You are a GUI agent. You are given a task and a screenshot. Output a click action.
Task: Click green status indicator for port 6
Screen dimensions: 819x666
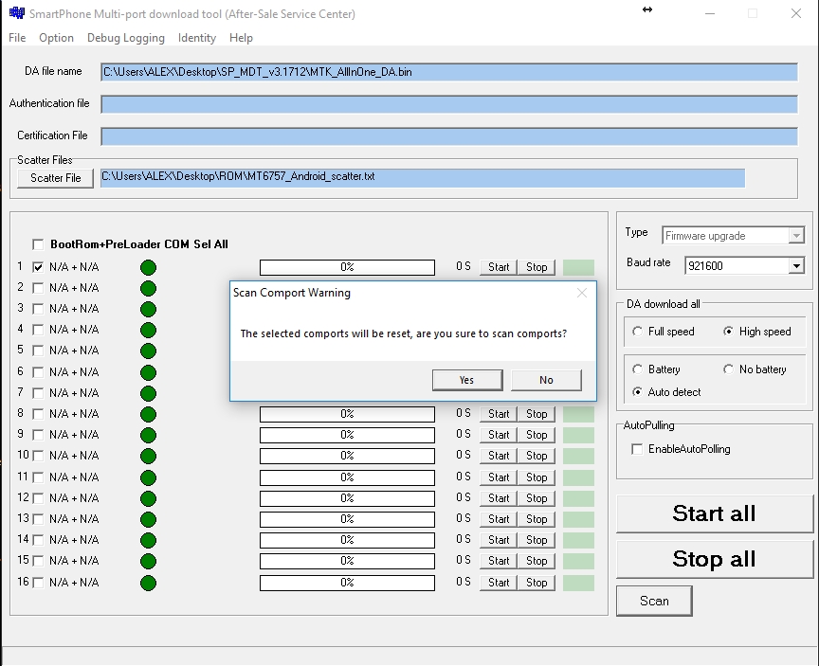[x=148, y=372]
